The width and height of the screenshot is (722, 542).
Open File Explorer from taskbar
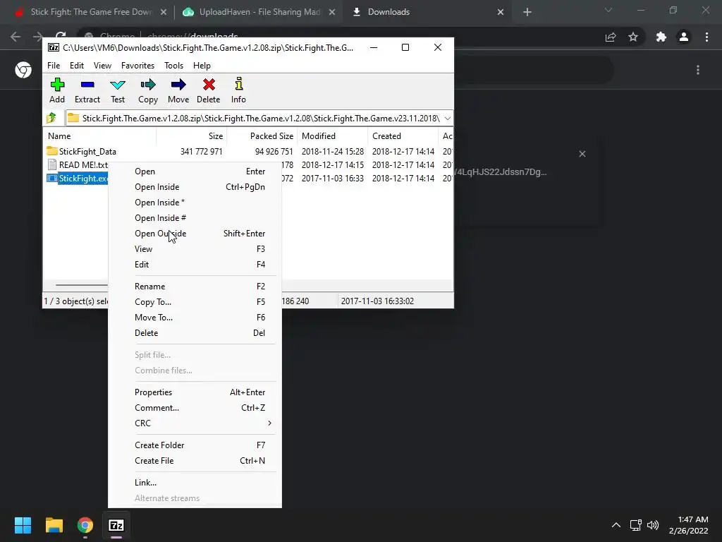54,525
